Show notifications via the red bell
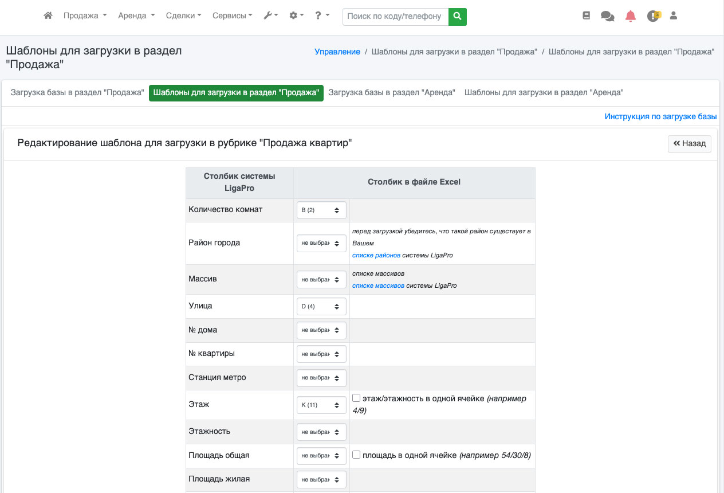This screenshot has width=724, height=493. point(631,16)
